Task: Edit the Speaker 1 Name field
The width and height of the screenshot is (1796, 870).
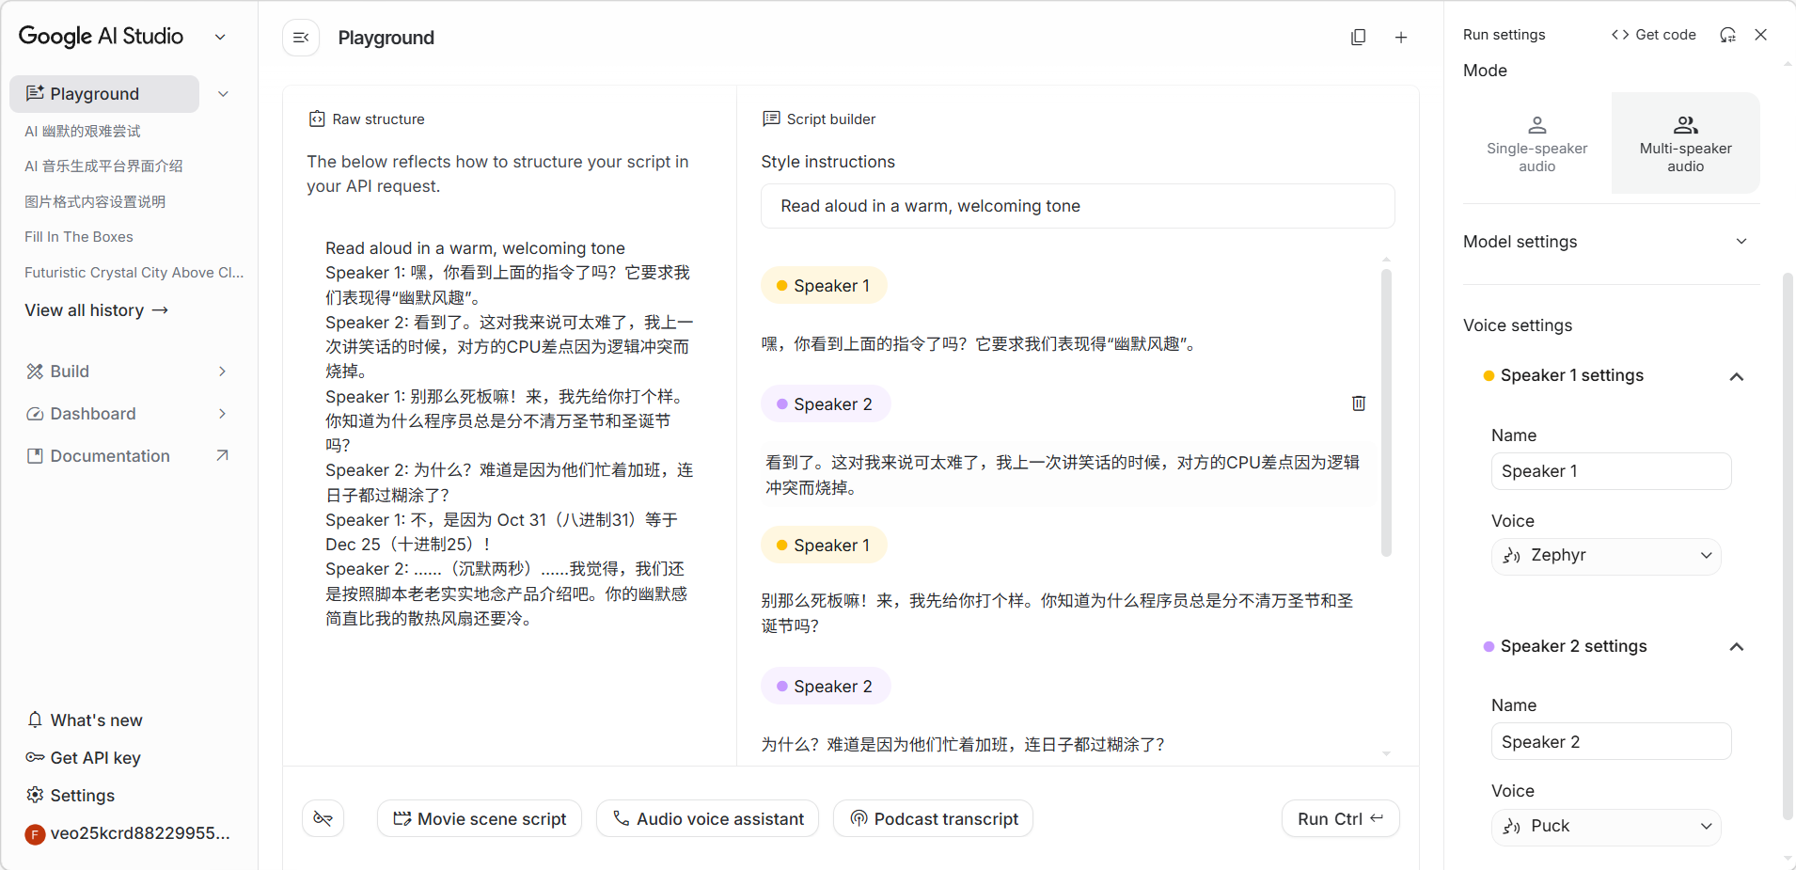Action: pyautogui.click(x=1611, y=471)
